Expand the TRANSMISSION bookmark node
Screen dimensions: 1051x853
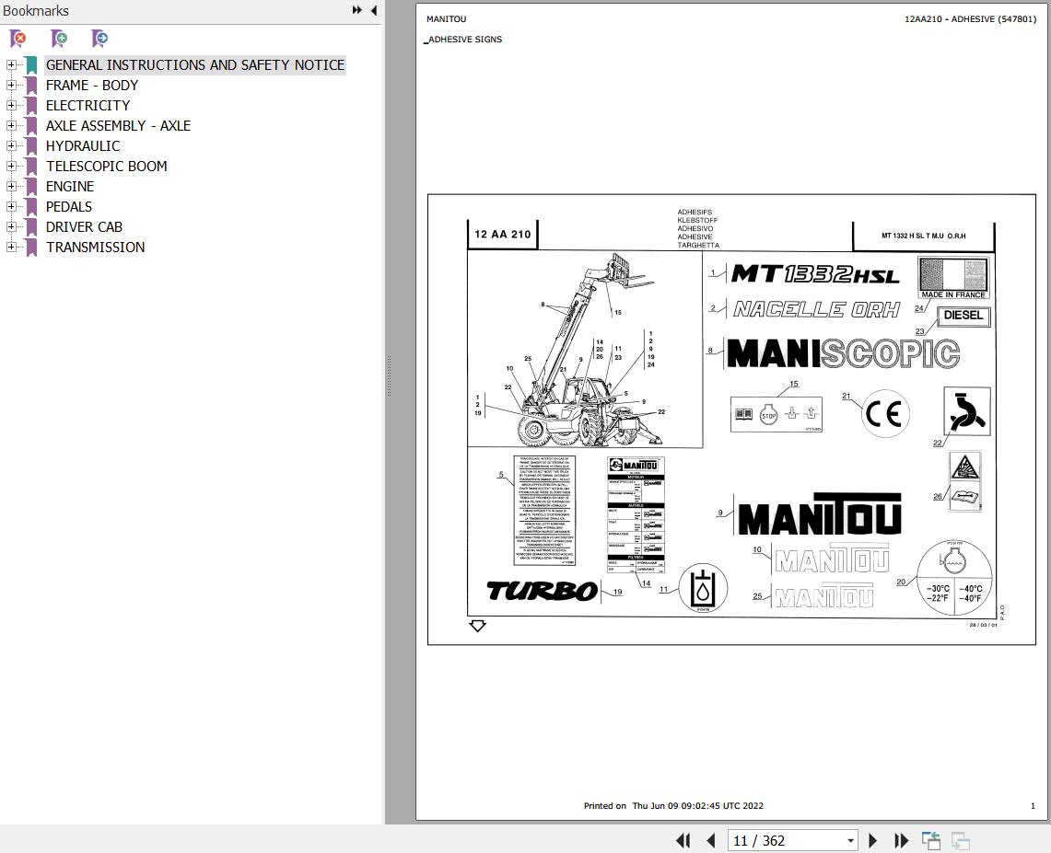pyautogui.click(x=11, y=247)
